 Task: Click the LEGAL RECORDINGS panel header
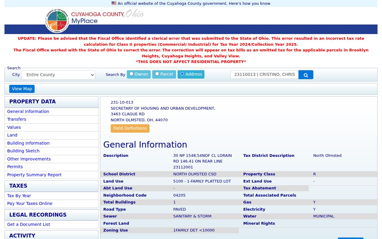pos(51,215)
